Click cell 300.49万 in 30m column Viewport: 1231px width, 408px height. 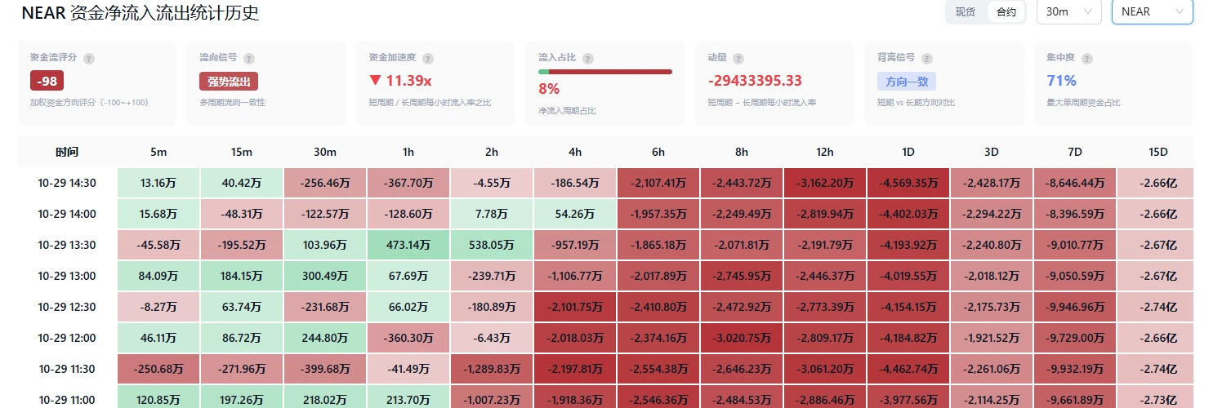(x=326, y=276)
